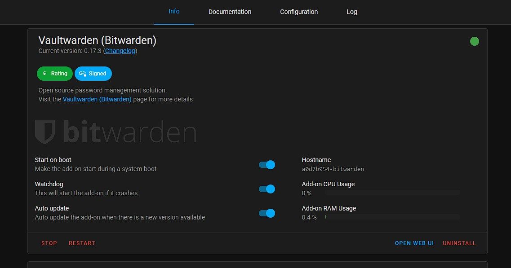The height and width of the screenshot is (268, 511).
Task: Click the 'Vaultwarden (Bitwarden)' heading
Action: (x=98, y=40)
